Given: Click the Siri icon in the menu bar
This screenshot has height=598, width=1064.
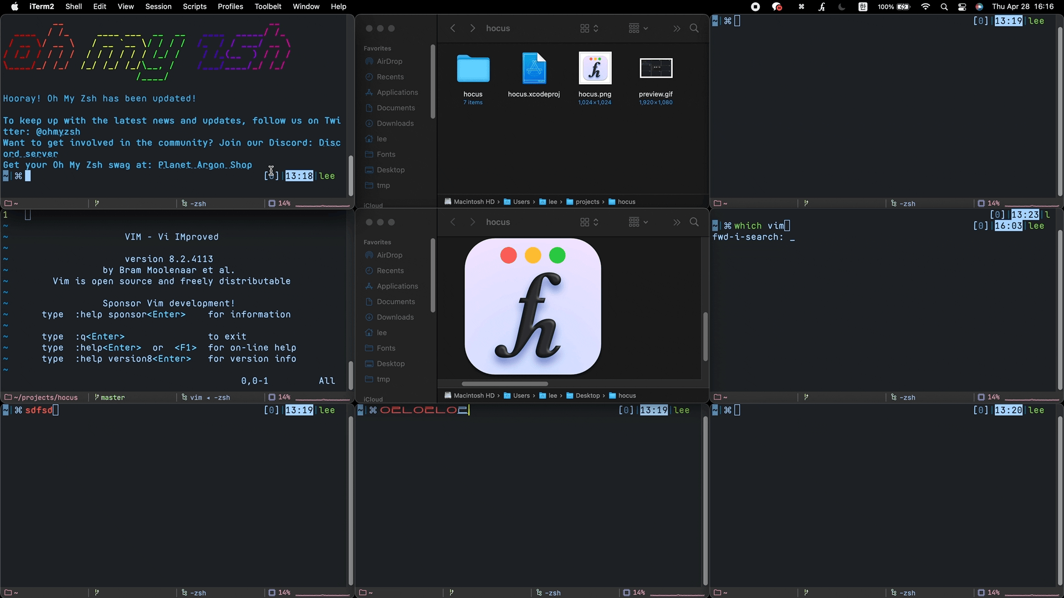Looking at the screenshot, I should (x=980, y=7).
